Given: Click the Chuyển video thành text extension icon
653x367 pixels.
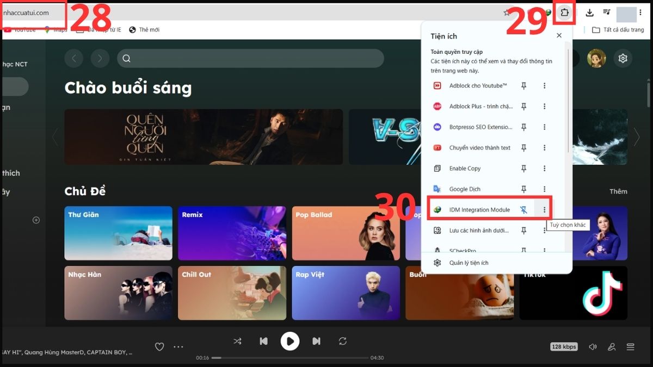Looking at the screenshot, I should click(x=437, y=148).
